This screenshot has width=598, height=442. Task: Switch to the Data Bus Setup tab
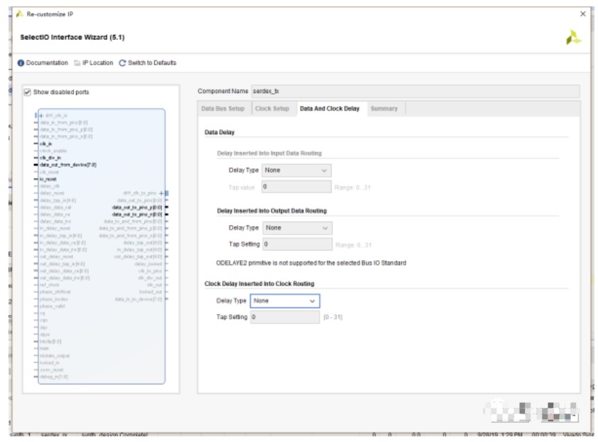pos(223,109)
